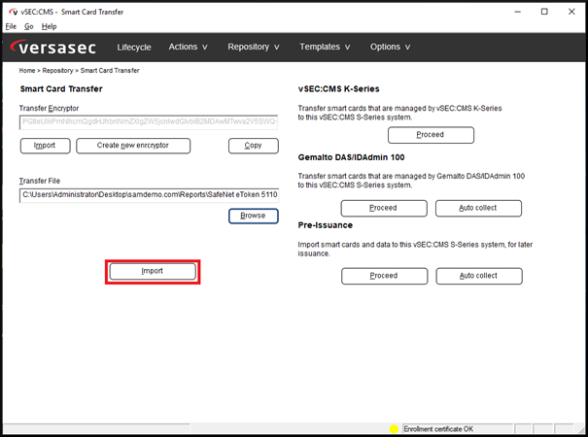The height and width of the screenshot is (437, 588).
Task: Click the versasec logo in header
Action: coord(52,48)
